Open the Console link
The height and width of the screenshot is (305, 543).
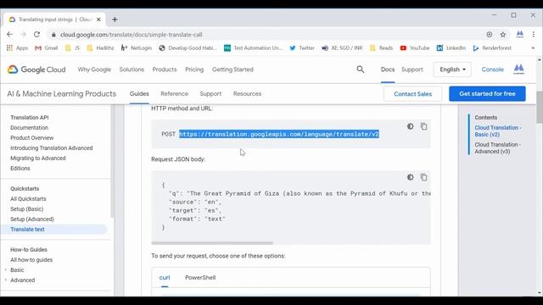(x=492, y=69)
